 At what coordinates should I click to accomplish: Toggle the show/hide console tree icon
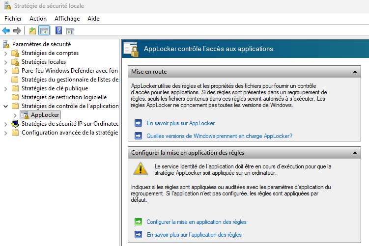tap(44, 30)
